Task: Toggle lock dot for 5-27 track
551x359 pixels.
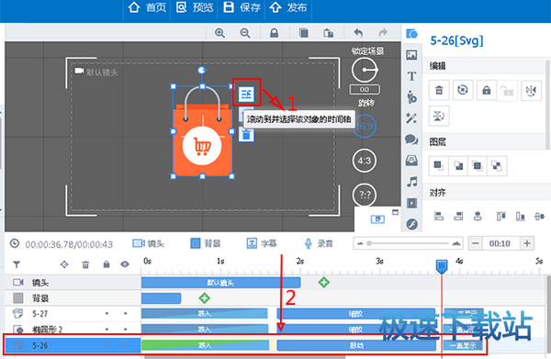Action: 107,313
